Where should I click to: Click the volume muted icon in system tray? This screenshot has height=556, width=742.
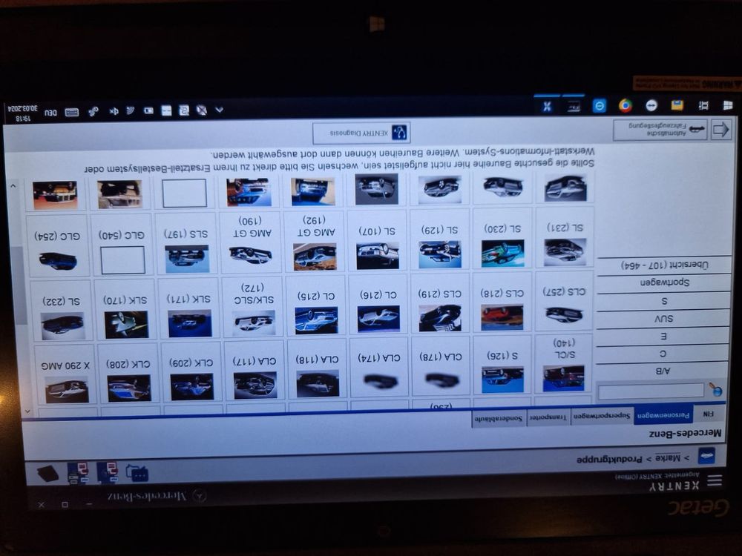point(114,111)
